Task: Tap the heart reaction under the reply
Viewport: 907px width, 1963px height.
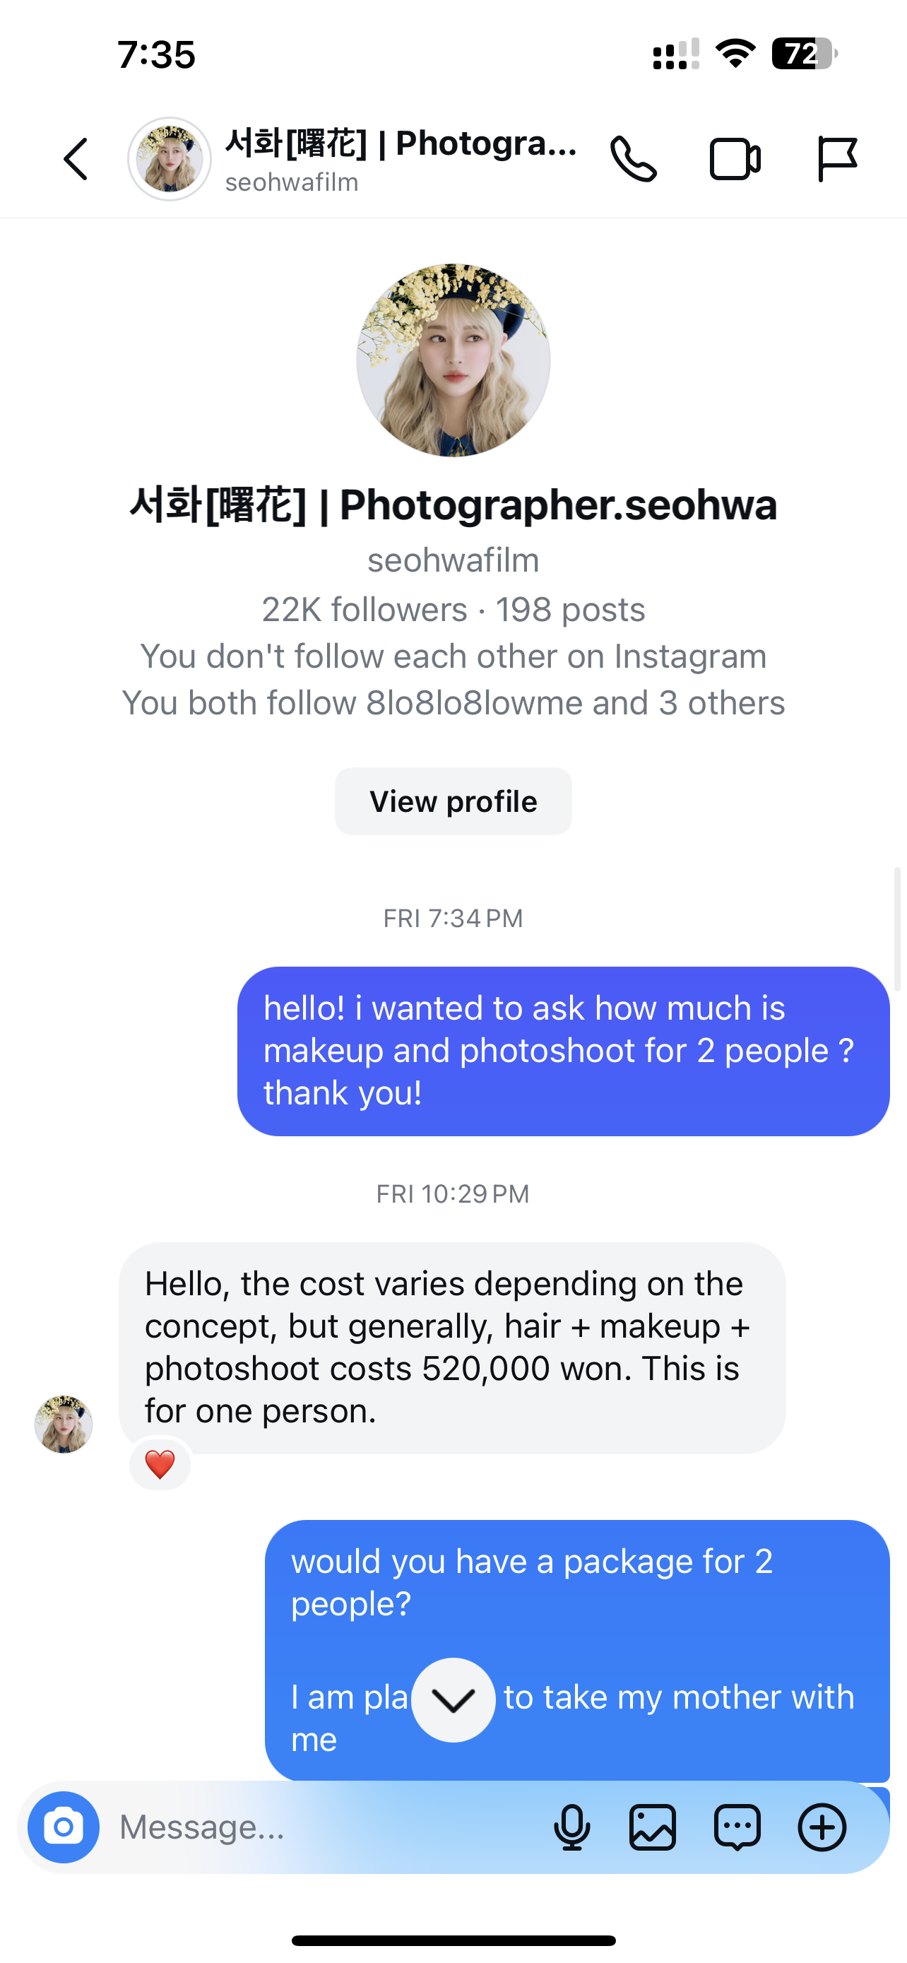Action: click(x=160, y=1464)
